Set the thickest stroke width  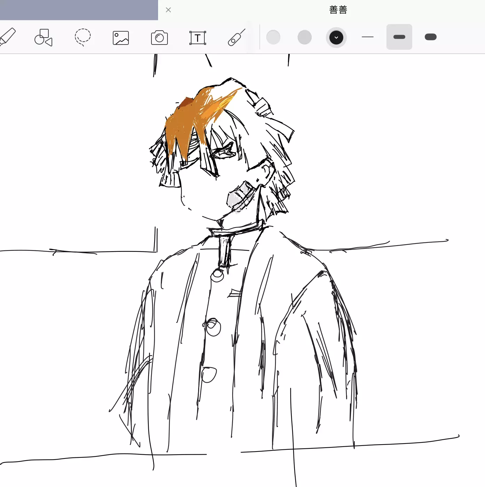tap(431, 37)
